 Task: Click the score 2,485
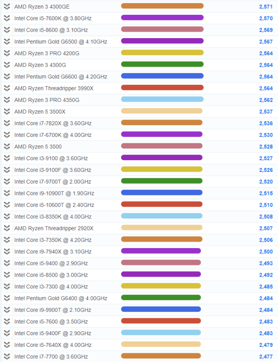tap(266, 287)
